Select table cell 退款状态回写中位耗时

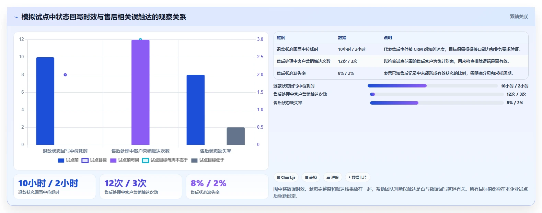tap(297, 49)
